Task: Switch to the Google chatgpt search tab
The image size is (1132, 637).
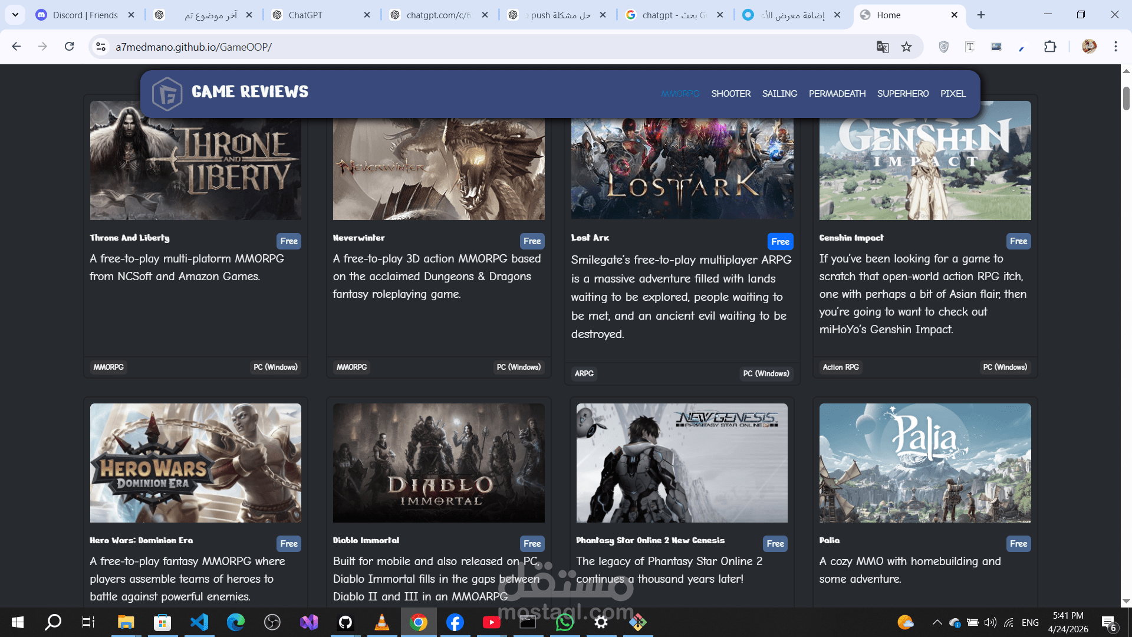Action: point(675,15)
